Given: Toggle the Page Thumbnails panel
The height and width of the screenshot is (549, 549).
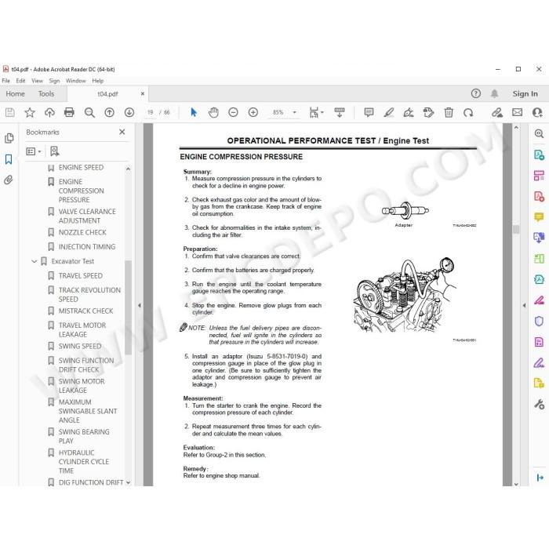Looking at the screenshot, I should coord(9,138).
